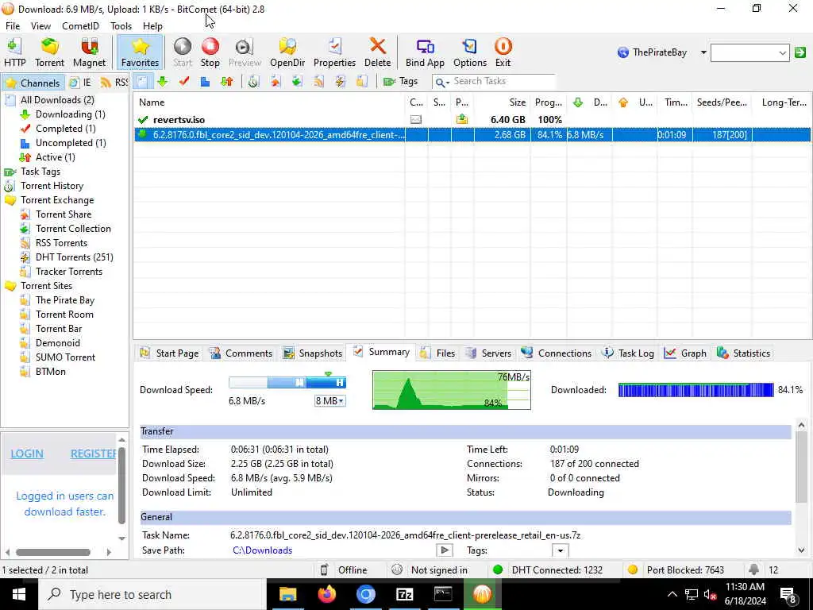This screenshot has width=813, height=610.
Task: Add an HTTP download task
Action: click(15, 52)
